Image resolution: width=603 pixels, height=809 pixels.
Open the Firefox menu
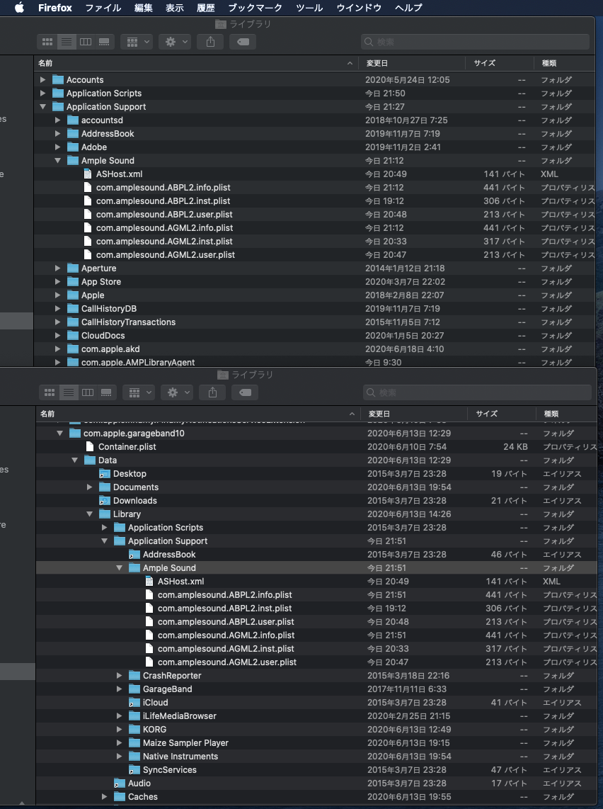click(55, 8)
